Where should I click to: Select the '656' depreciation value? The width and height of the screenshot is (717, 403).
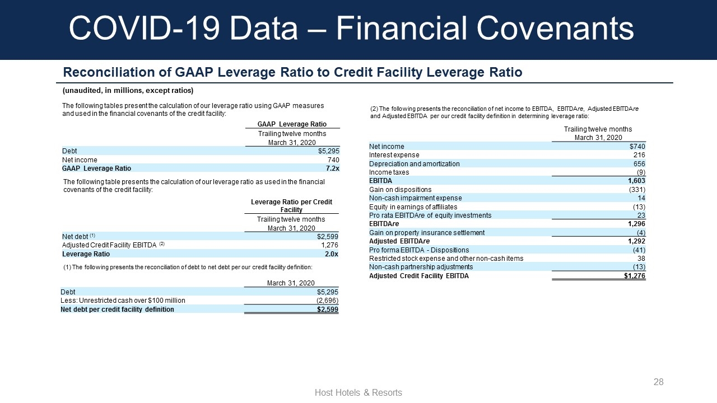click(639, 163)
